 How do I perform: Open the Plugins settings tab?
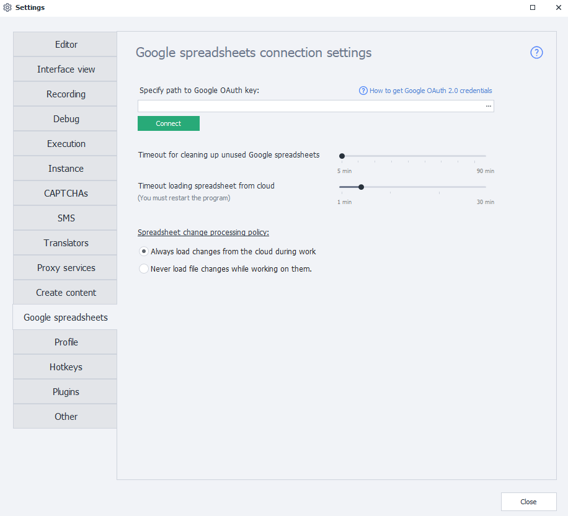66,392
